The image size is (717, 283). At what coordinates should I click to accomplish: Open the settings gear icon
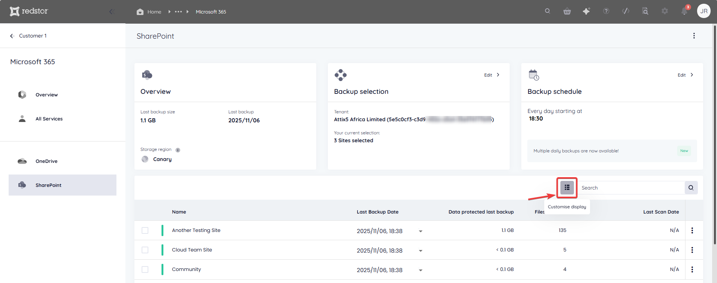665,11
